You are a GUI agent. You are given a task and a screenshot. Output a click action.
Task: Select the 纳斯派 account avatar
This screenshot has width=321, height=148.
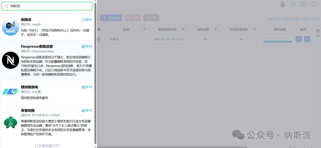tap(10, 27)
